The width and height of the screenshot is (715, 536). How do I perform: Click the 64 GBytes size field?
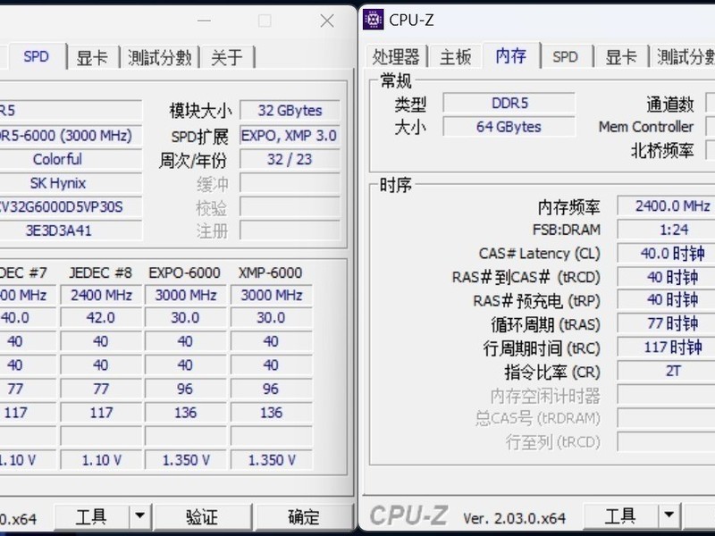(509, 126)
